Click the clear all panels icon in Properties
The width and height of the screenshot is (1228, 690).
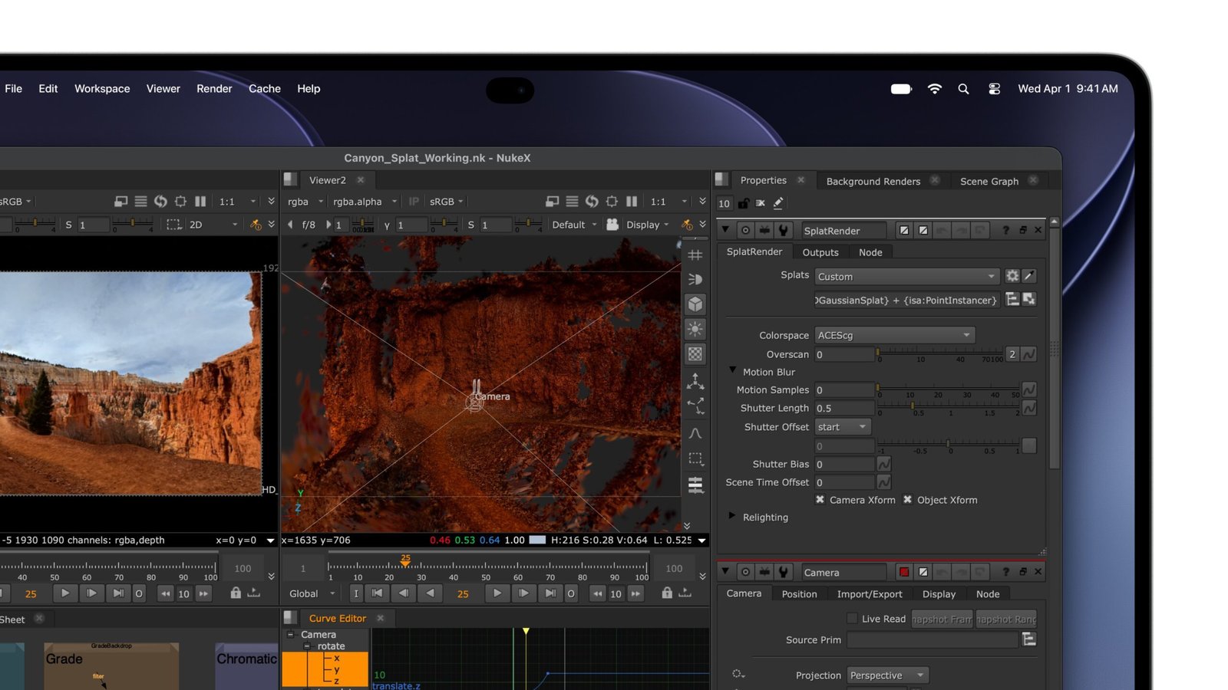point(761,203)
